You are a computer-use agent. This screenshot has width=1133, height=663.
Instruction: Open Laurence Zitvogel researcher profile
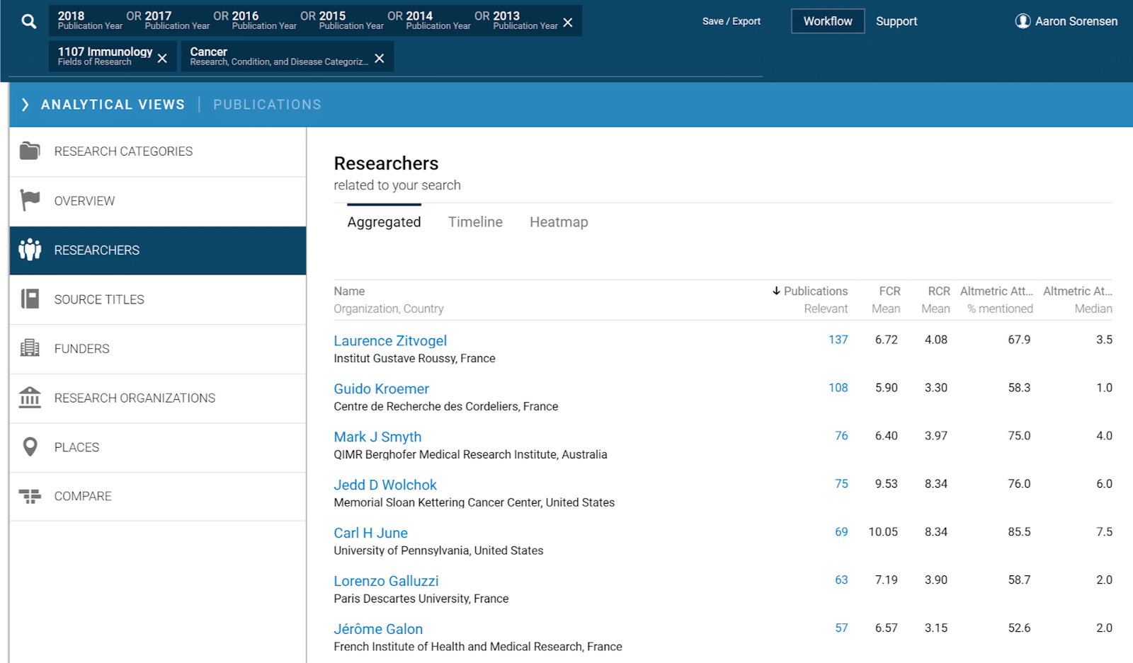(390, 341)
